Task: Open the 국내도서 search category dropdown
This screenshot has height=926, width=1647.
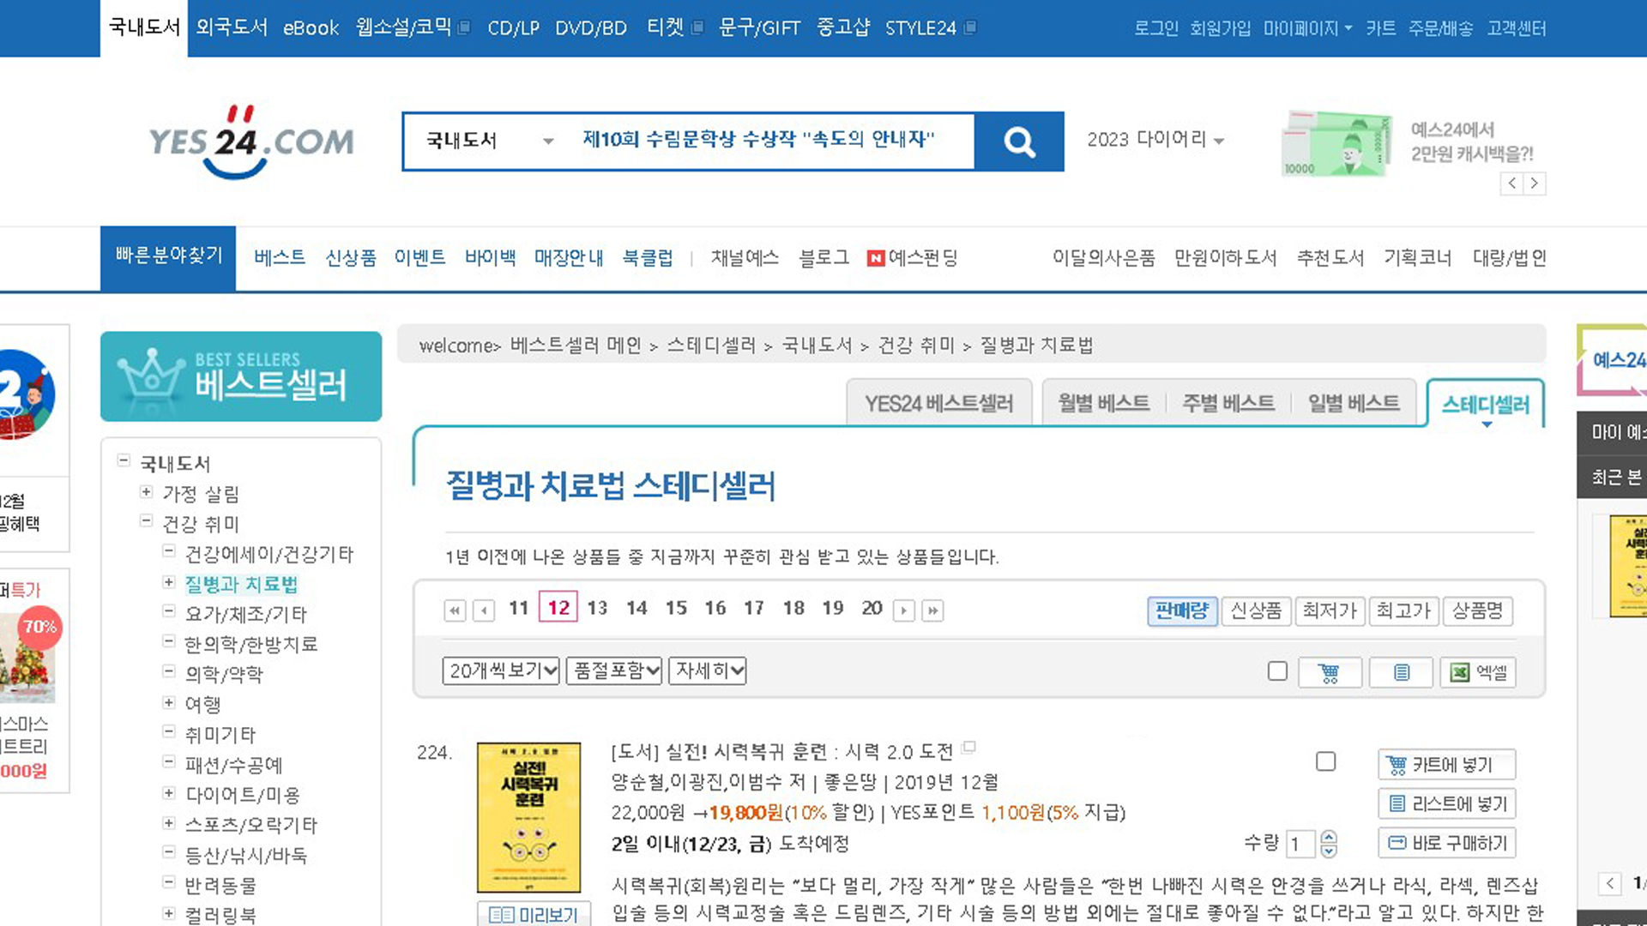Action: point(489,141)
